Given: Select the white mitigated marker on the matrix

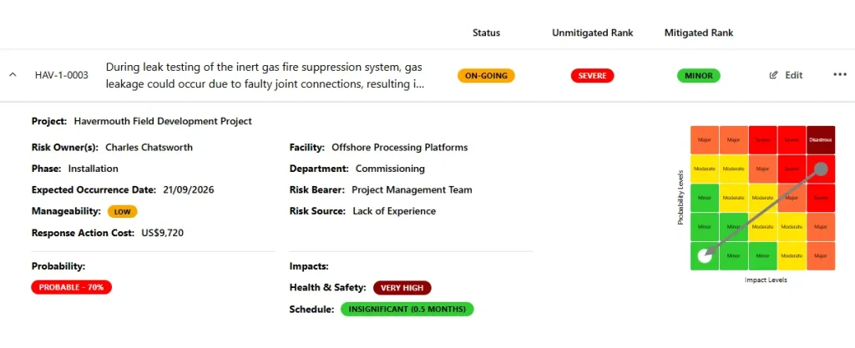Looking at the screenshot, I should point(705,255).
